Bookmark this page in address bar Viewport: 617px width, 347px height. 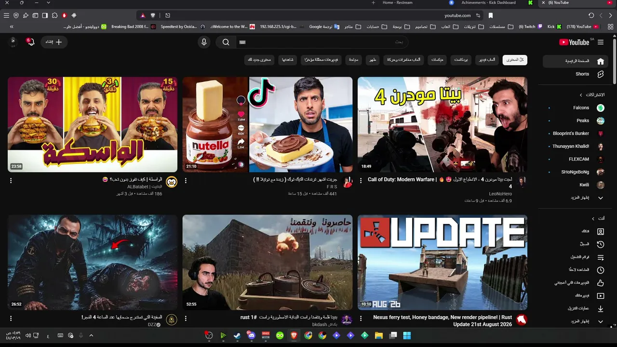tap(491, 15)
